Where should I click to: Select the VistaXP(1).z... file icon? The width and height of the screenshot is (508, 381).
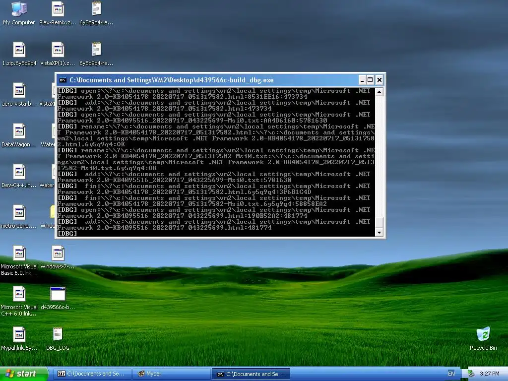[x=58, y=54]
